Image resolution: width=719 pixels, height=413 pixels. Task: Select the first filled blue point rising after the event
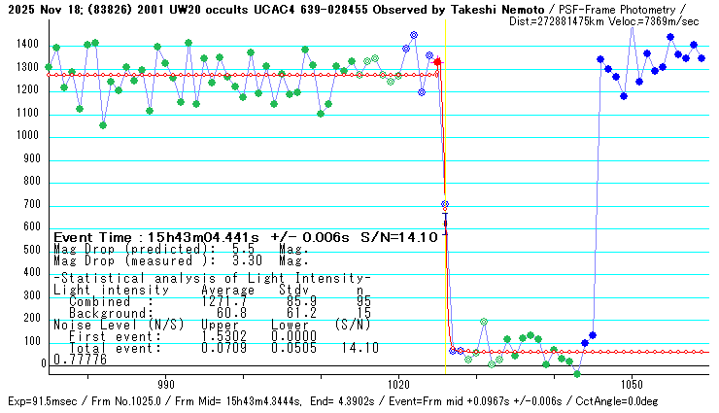(585, 343)
